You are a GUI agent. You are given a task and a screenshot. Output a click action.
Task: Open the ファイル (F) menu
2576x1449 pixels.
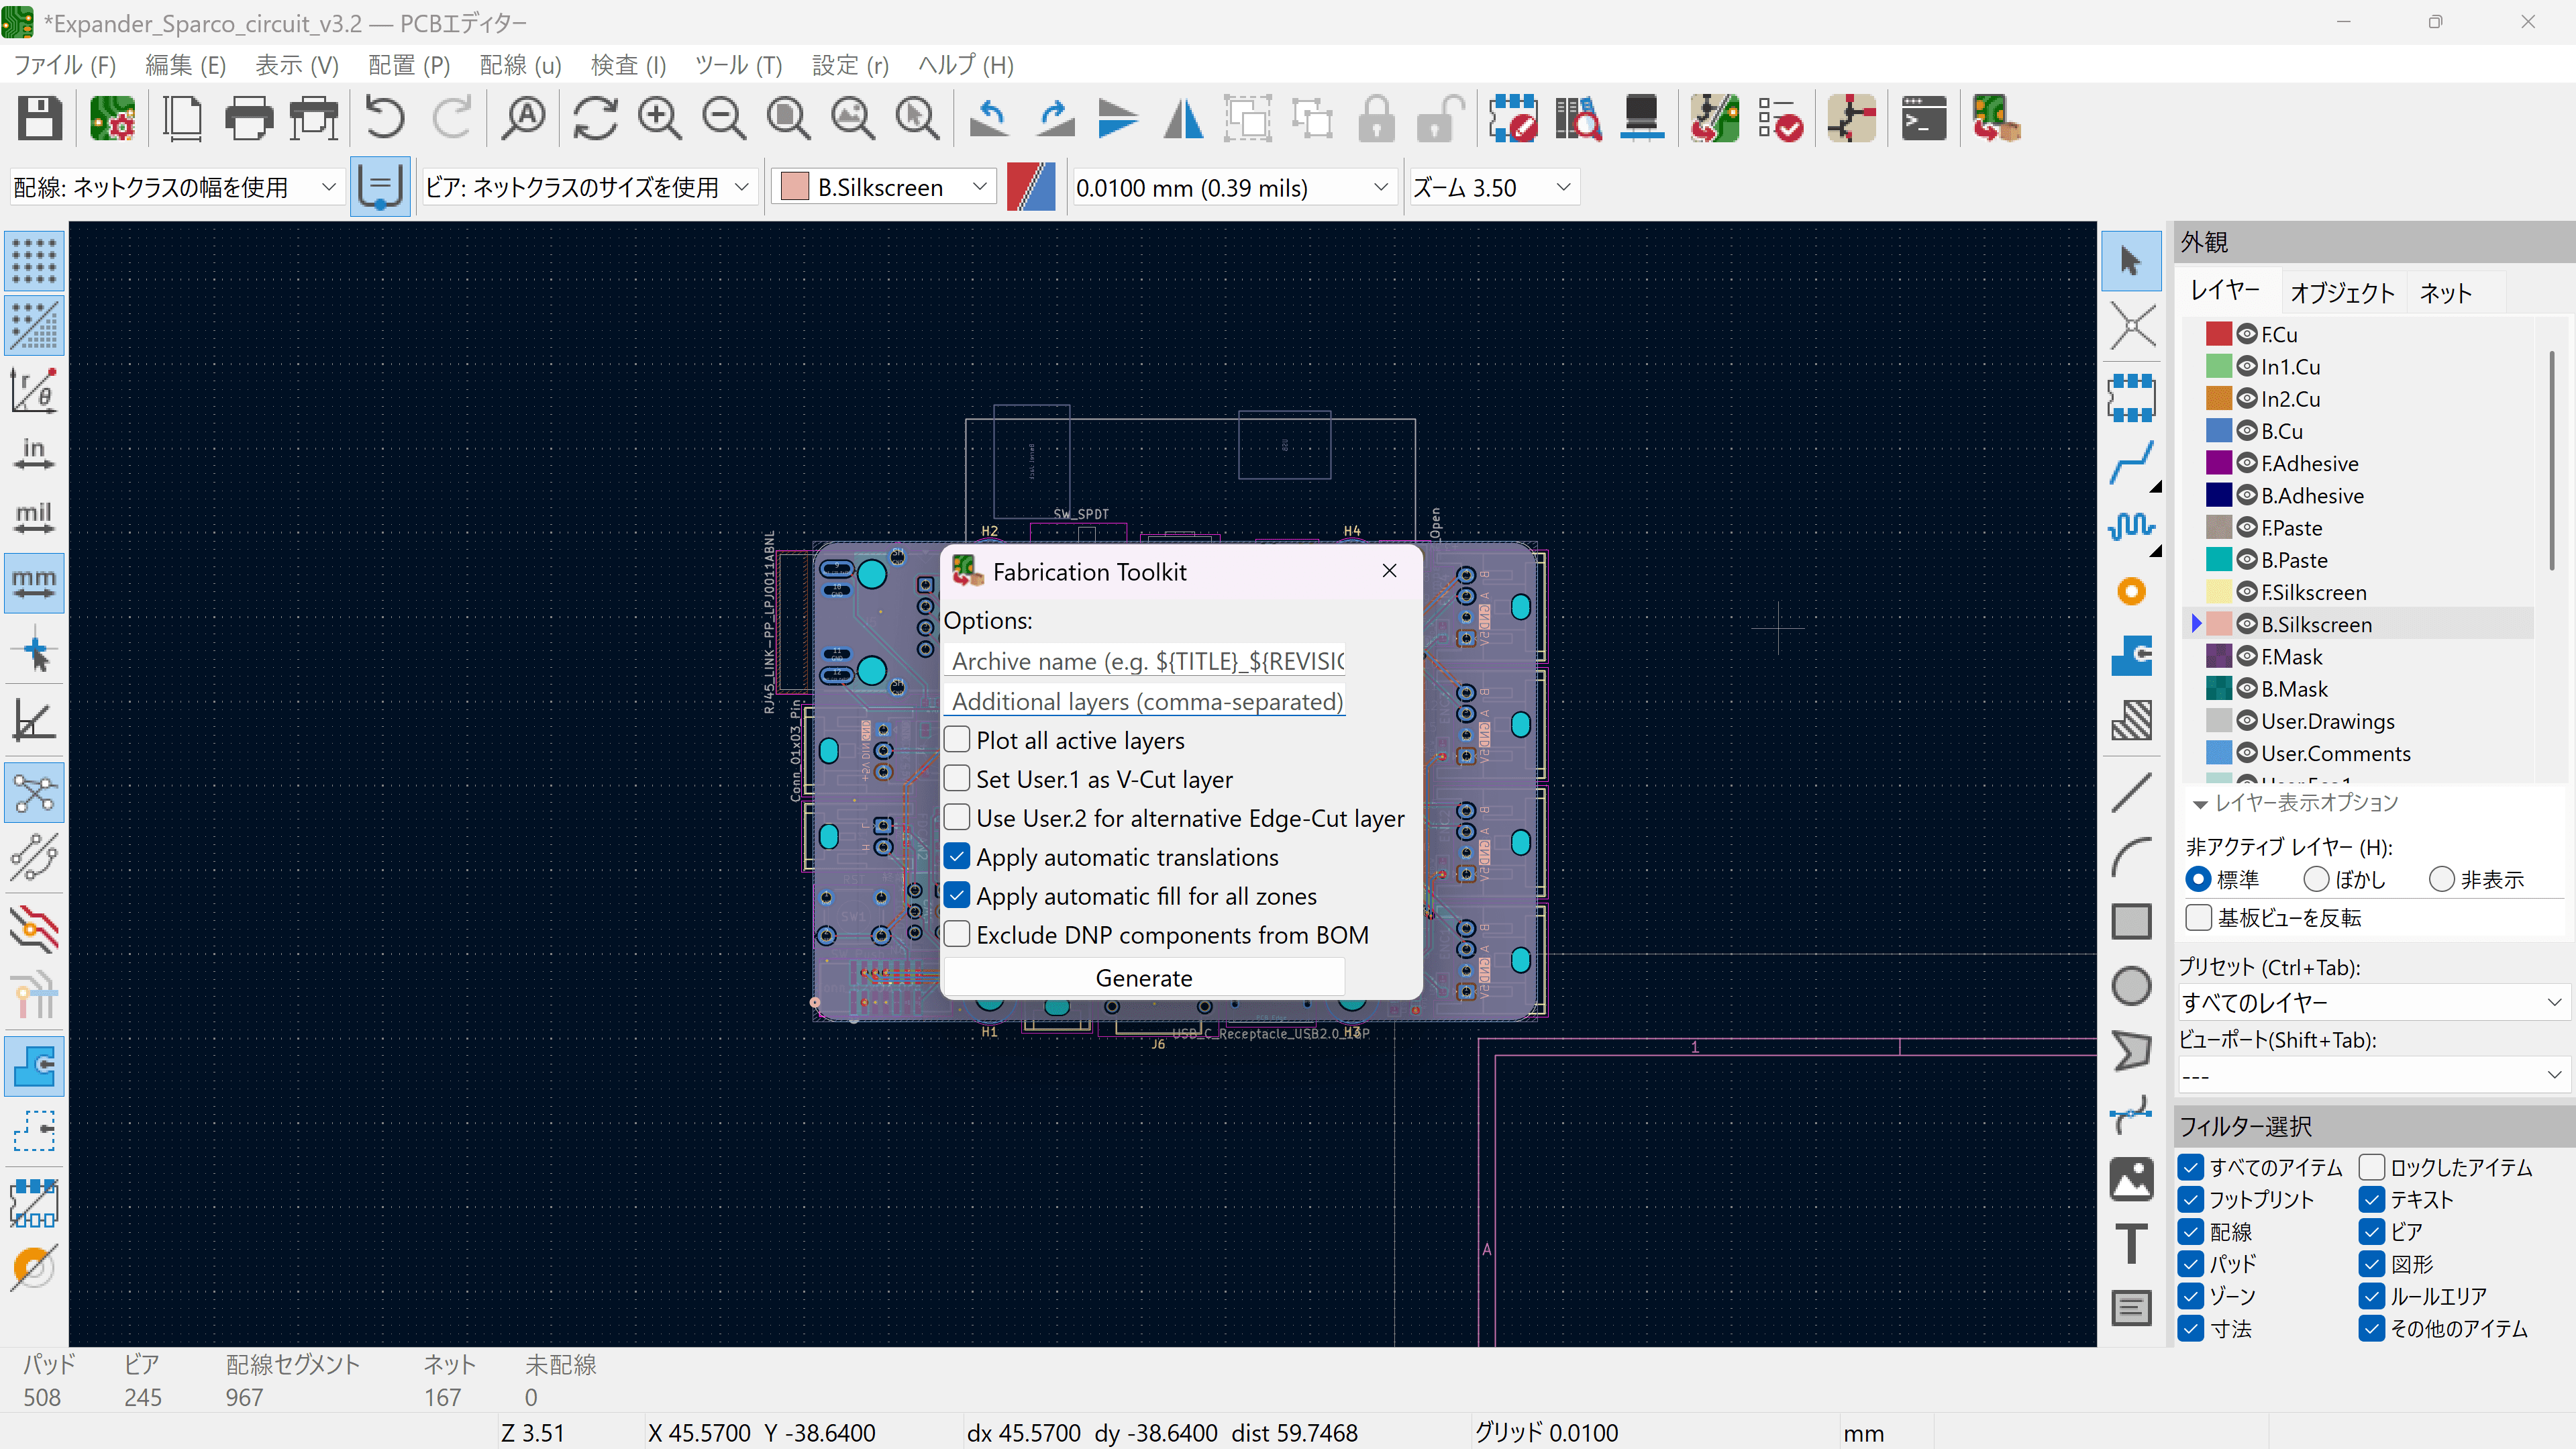[x=65, y=65]
